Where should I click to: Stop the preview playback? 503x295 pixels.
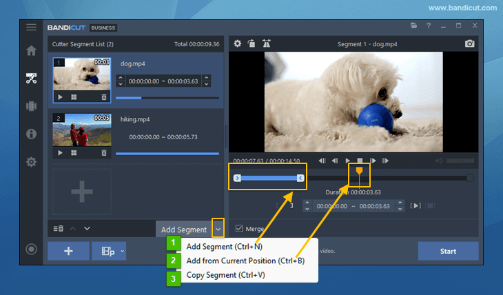tap(360, 161)
